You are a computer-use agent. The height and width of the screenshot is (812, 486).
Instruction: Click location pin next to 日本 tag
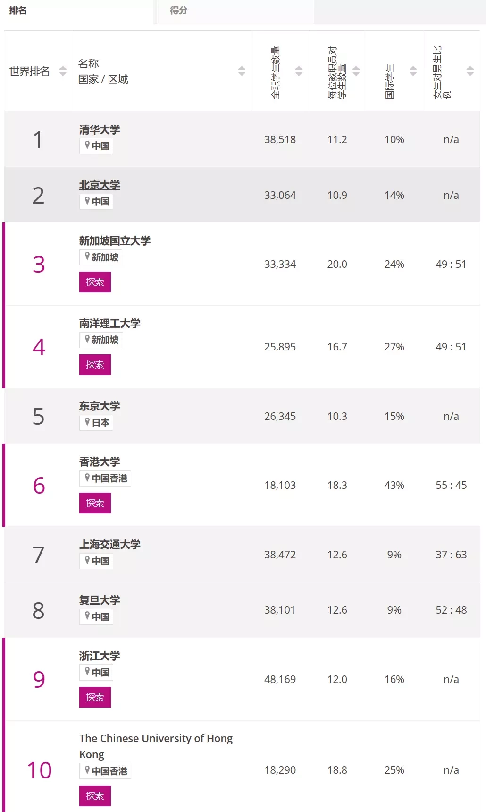(x=87, y=422)
